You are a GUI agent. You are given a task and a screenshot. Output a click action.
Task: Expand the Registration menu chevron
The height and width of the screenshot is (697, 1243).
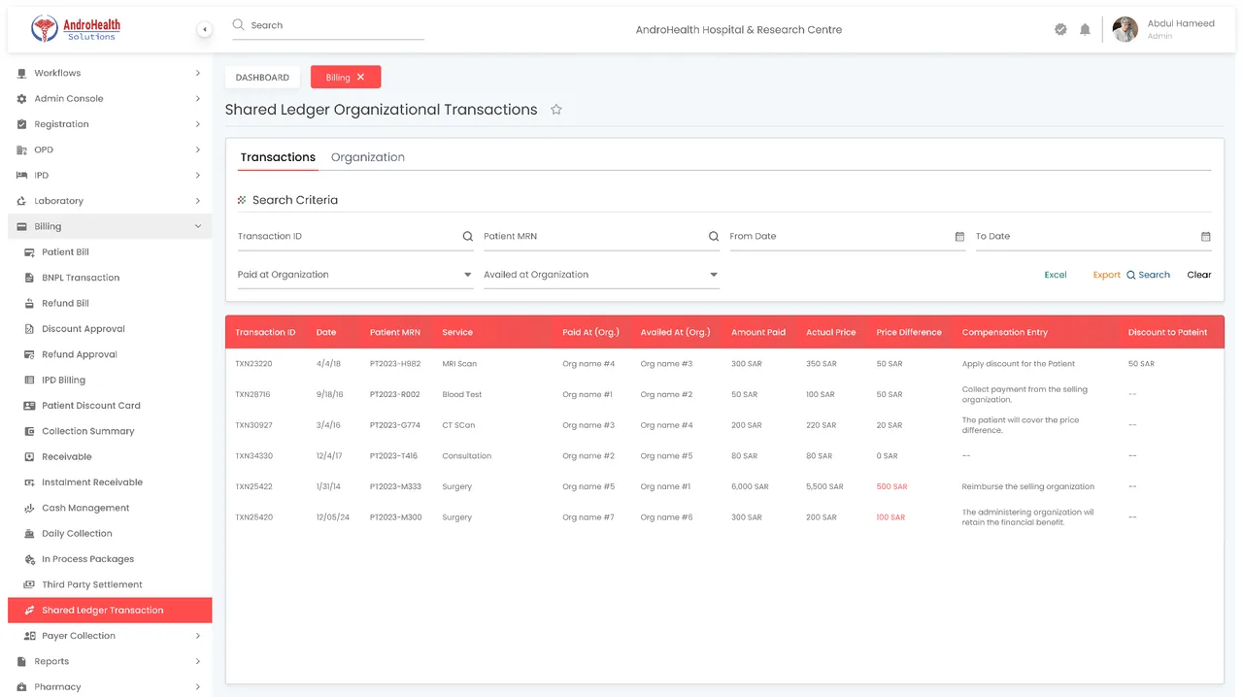point(197,124)
